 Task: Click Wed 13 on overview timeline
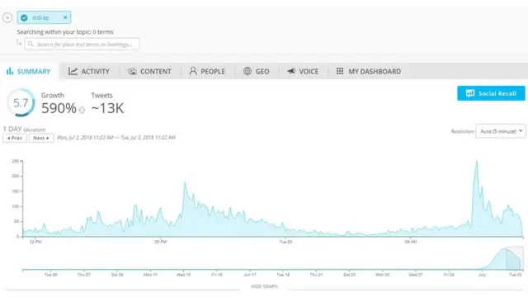(x=183, y=275)
